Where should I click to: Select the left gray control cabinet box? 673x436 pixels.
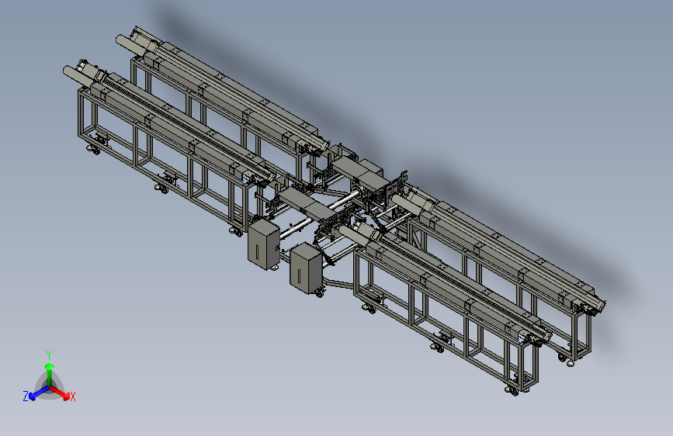pos(264,245)
